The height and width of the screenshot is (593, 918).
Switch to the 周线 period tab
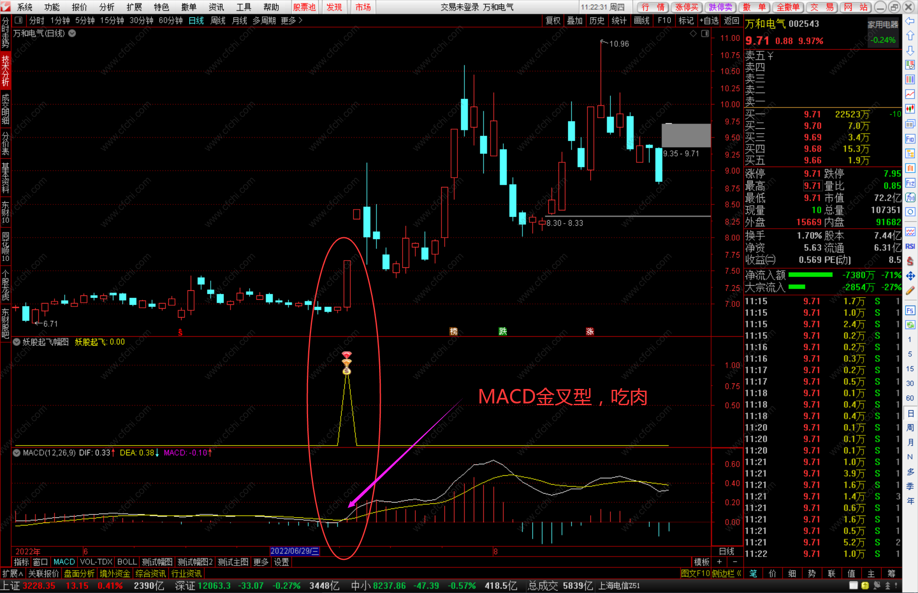pyautogui.click(x=218, y=20)
